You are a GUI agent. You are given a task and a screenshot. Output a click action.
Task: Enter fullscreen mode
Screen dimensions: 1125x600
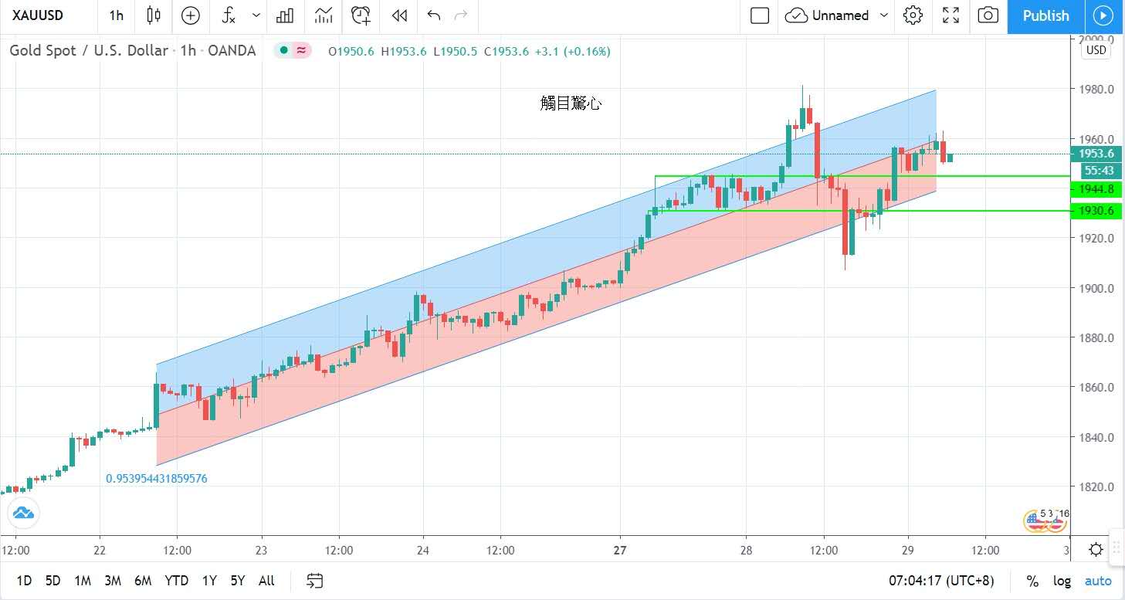pyautogui.click(x=951, y=15)
